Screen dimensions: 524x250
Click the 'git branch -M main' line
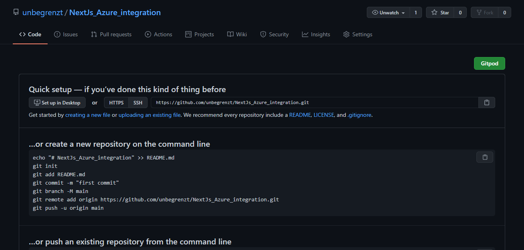tap(60, 191)
